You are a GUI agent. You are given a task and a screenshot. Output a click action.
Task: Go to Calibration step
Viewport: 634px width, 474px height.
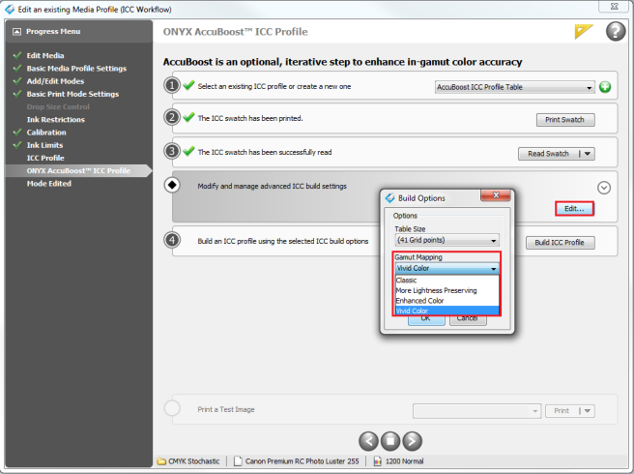[x=46, y=133]
